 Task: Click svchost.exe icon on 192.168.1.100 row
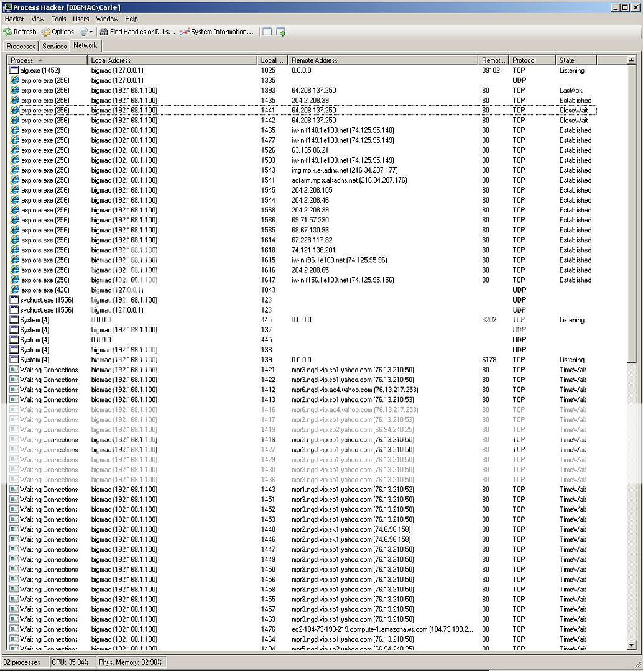[x=14, y=300]
